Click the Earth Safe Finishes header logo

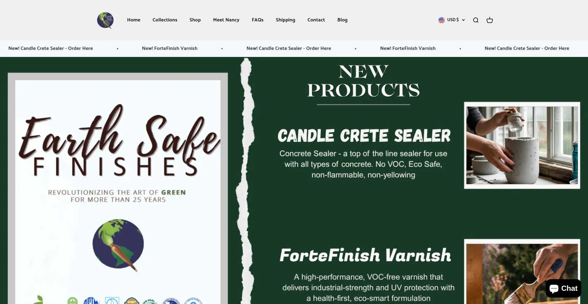point(105,20)
